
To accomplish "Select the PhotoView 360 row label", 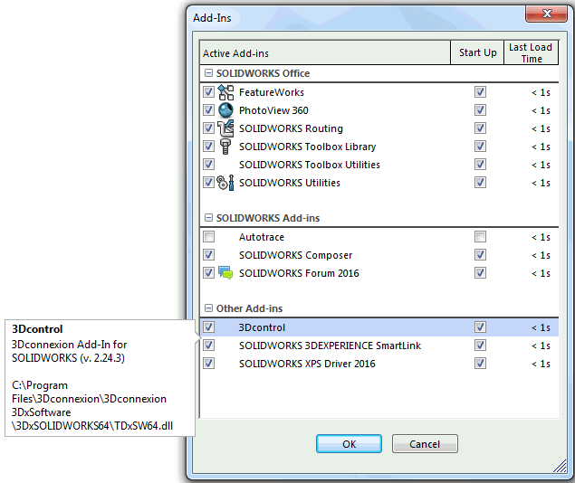I will point(273,110).
